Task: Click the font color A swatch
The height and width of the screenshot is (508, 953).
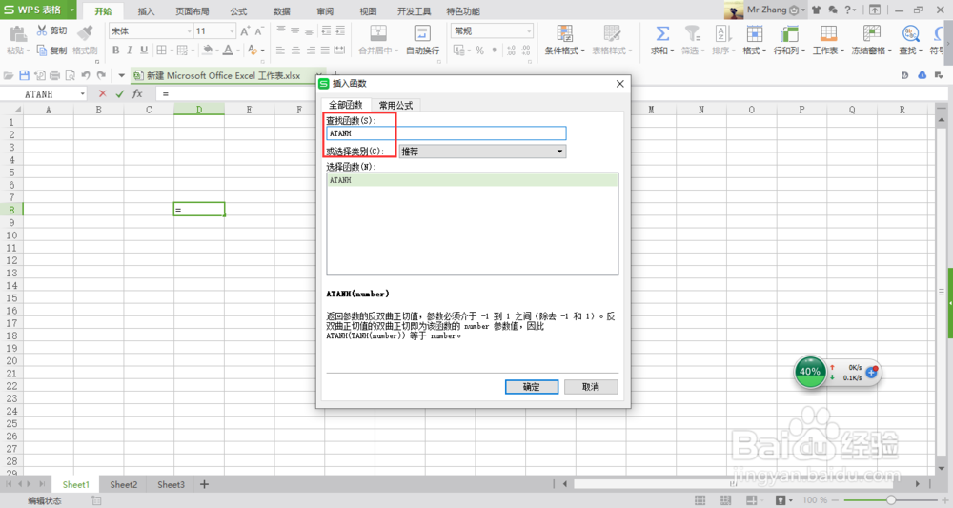Action: (228, 51)
